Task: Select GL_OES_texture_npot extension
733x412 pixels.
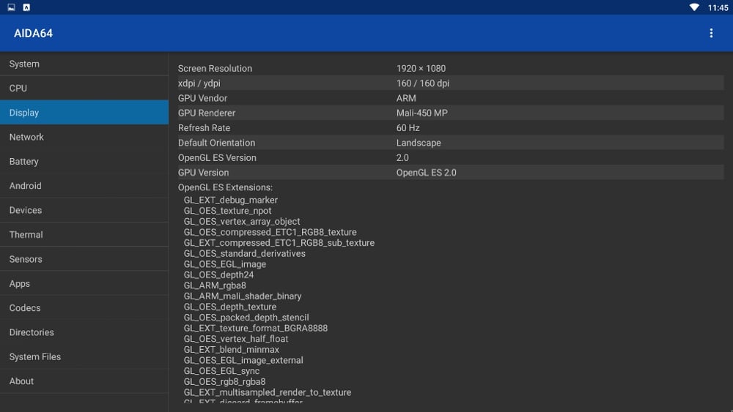Action: point(227,211)
